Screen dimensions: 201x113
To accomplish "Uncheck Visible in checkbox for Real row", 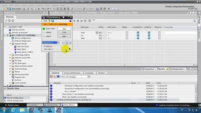I will 149,38.
